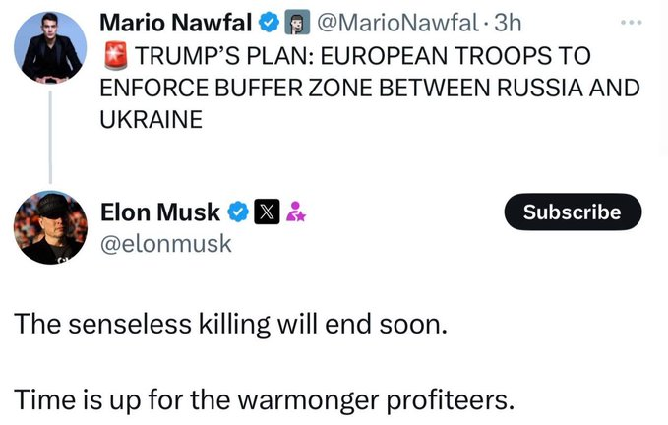
Task: Click "The senseless killing will end soon" text
Action: [231, 324]
